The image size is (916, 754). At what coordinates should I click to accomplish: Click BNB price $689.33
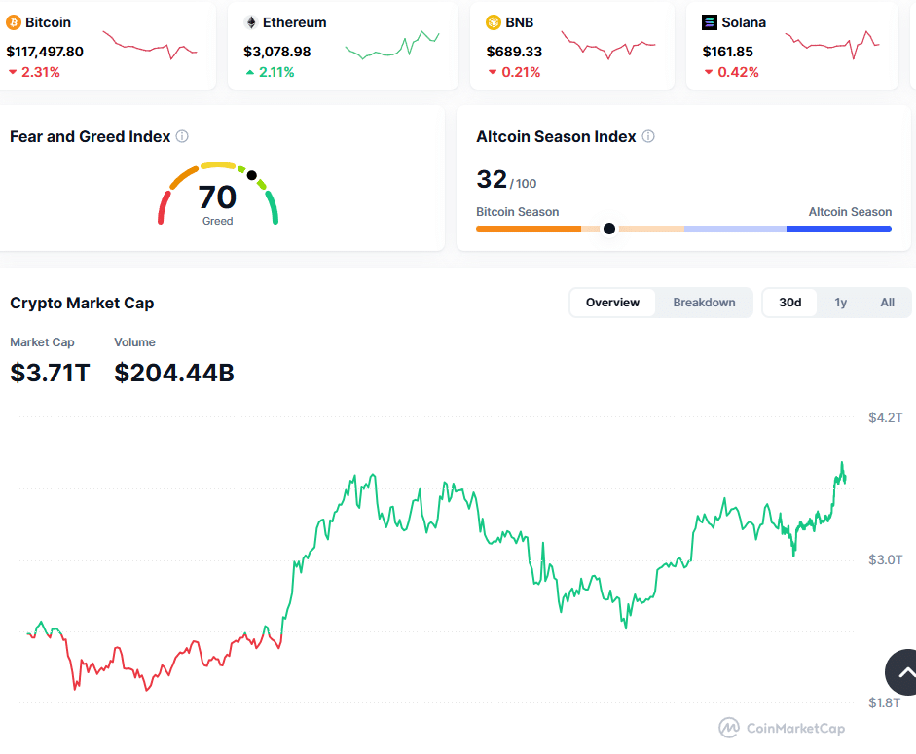click(514, 52)
